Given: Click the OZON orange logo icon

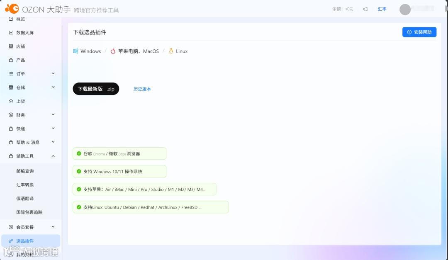Looking at the screenshot, I should [12, 9].
